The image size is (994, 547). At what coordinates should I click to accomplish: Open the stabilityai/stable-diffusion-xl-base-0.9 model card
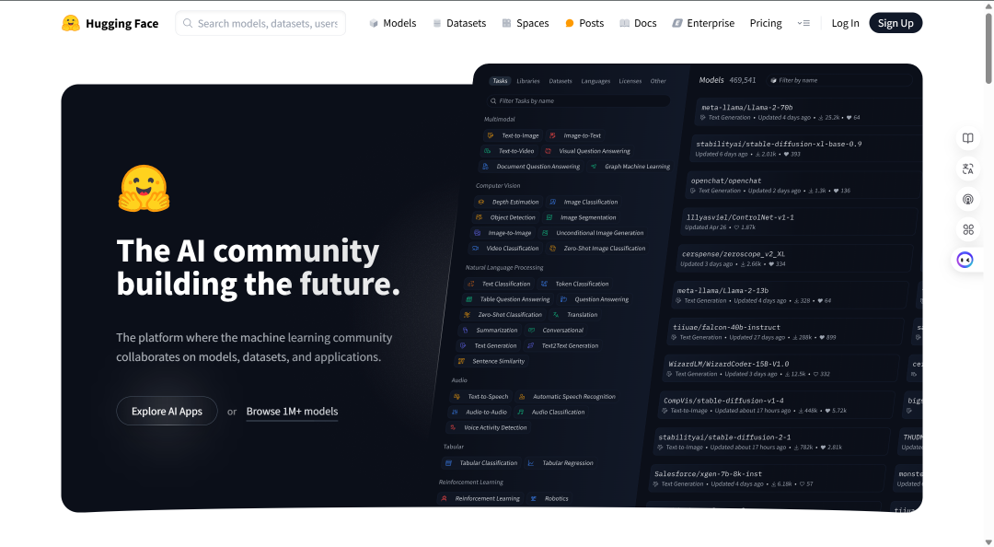806,148
